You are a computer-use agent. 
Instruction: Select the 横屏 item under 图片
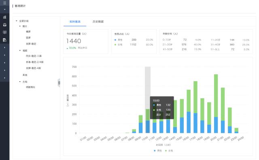click(28, 32)
